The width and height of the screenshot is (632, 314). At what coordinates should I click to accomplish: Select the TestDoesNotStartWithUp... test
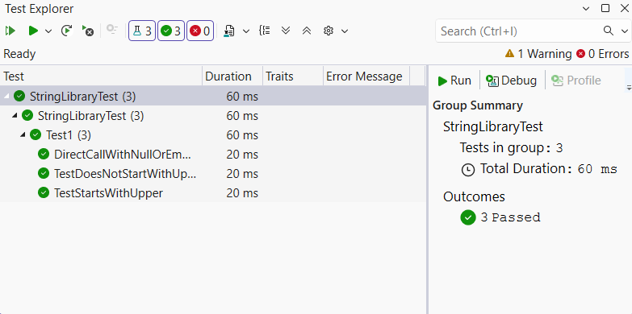click(213, 174)
